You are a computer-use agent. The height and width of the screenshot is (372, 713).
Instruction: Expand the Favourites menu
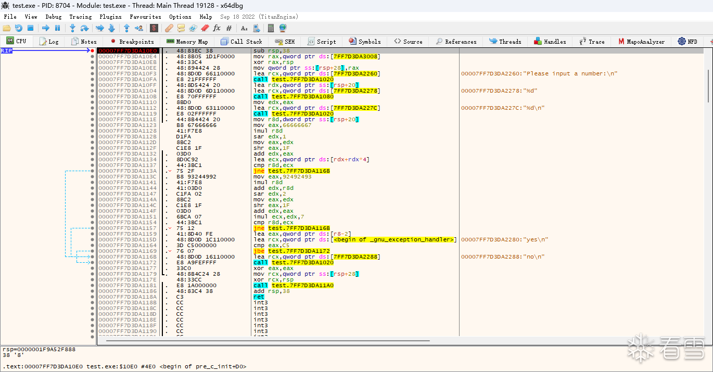[x=145, y=17]
